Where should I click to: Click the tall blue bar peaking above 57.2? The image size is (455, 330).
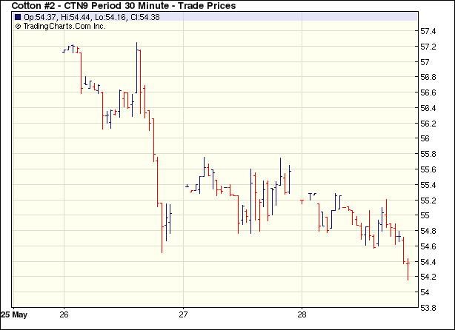[x=137, y=74]
